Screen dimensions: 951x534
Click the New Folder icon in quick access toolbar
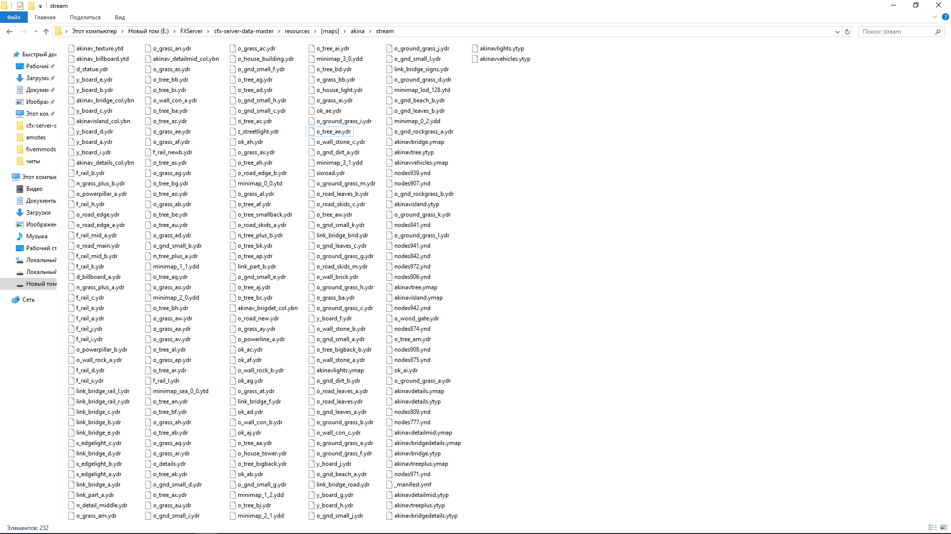(x=31, y=5)
